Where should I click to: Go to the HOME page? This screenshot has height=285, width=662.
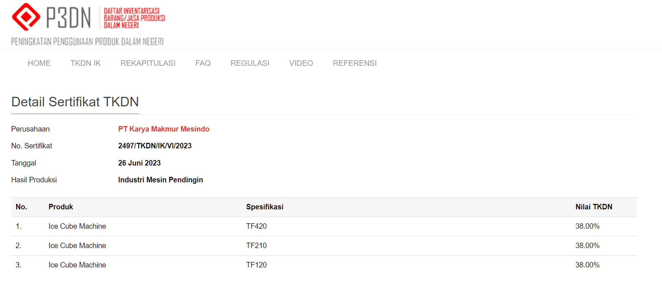(x=39, y=63)
